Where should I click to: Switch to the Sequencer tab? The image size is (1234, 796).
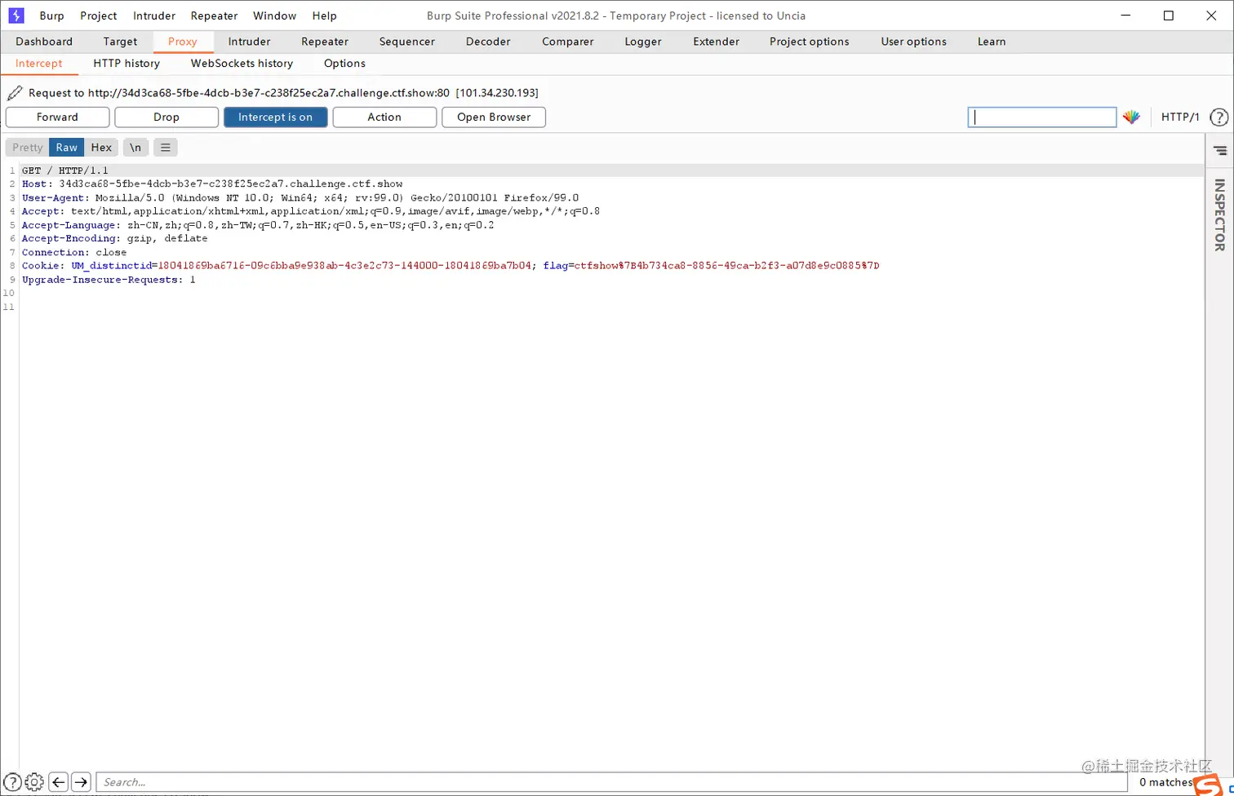point(407,42)
